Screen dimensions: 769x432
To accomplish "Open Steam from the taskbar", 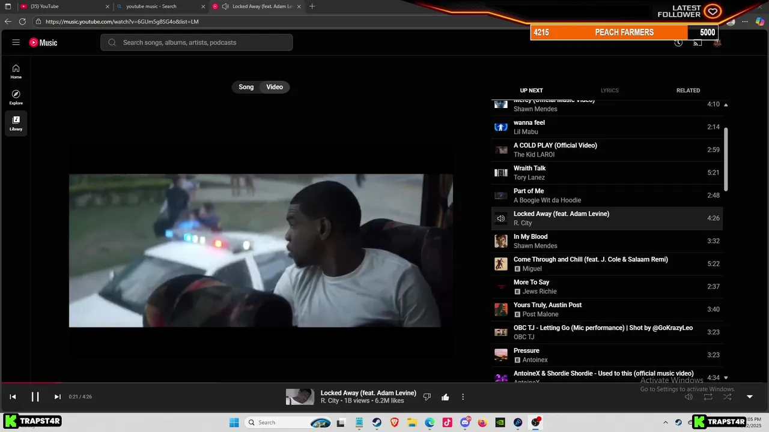I will coord(377,422).
